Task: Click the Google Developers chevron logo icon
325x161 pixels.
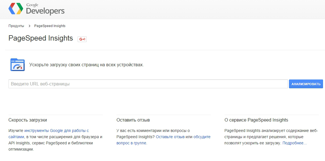Action: (x=16, y=9)
